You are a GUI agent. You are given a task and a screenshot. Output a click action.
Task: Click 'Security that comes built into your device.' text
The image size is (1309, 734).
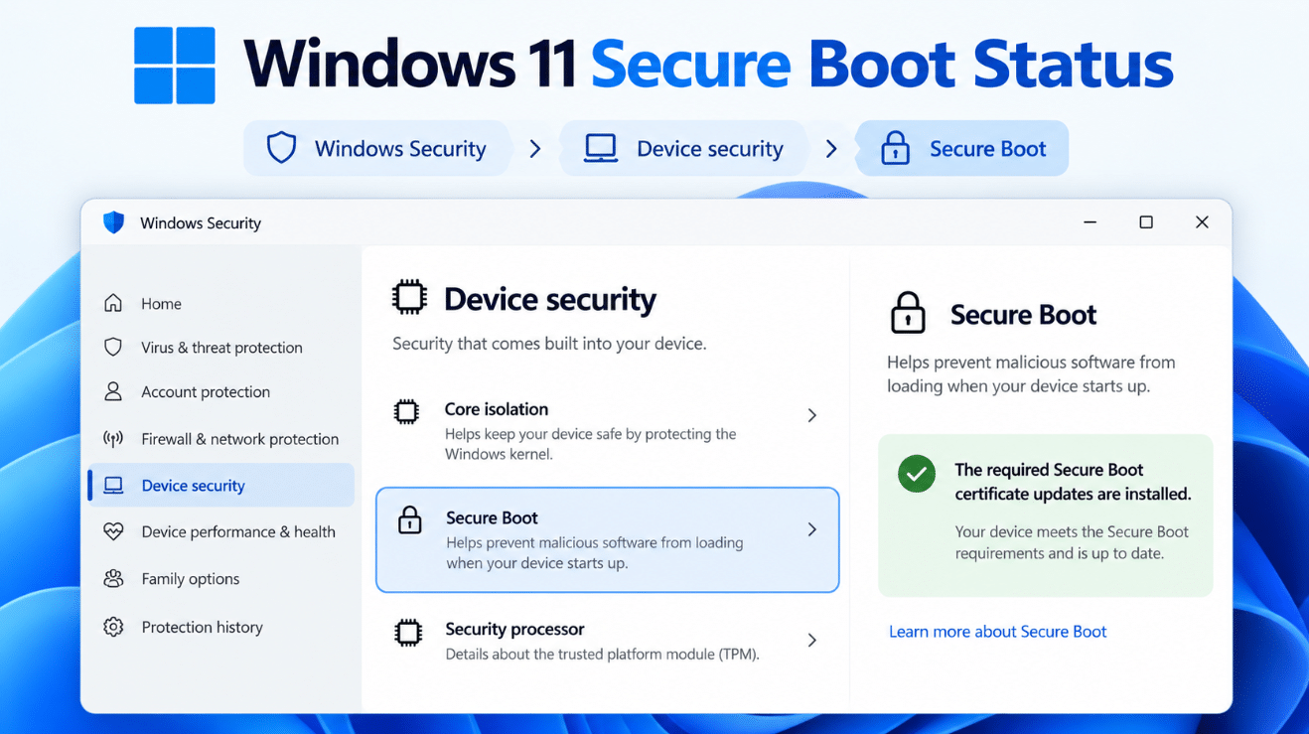[x=549, y=344]
